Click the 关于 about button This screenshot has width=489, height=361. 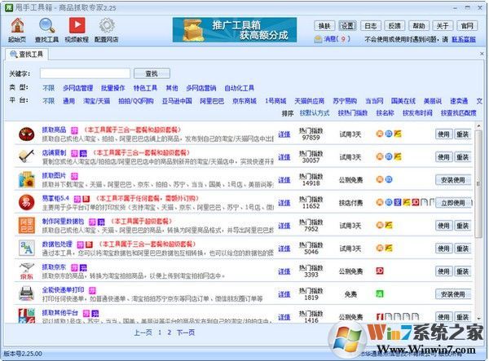(443, 26)
